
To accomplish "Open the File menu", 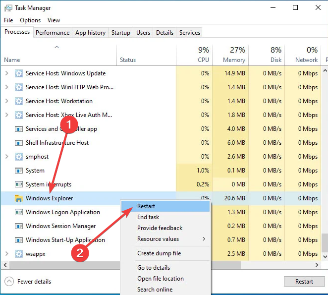I will pos(8,20).
